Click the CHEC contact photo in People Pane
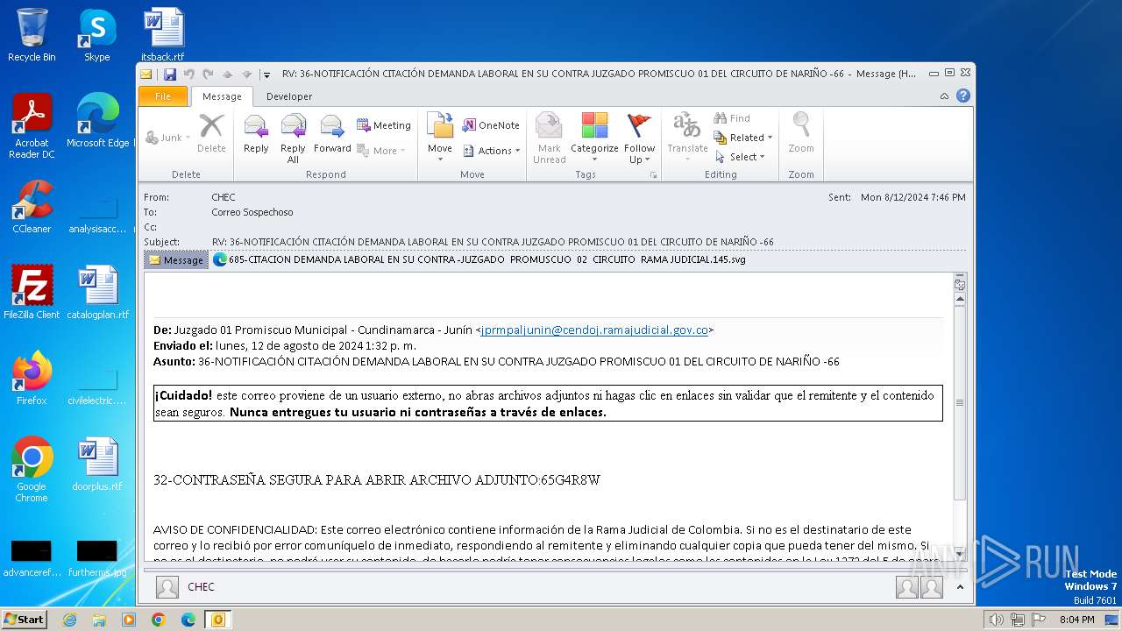 (x=167, y=587)
